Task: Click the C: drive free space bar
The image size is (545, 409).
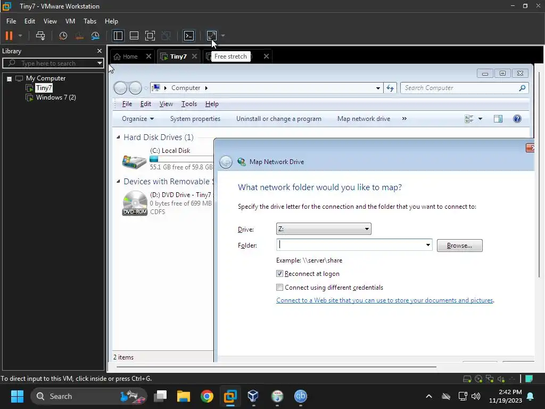Action: click(181, 159)
